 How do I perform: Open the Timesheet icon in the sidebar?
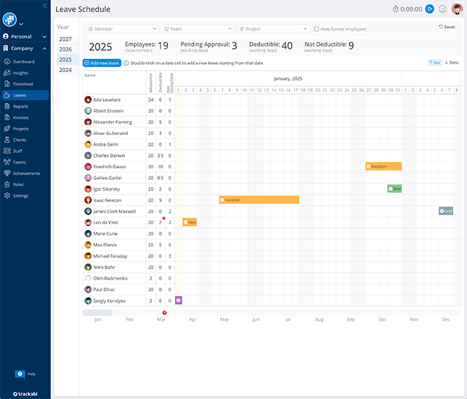(x=7, y=84)
